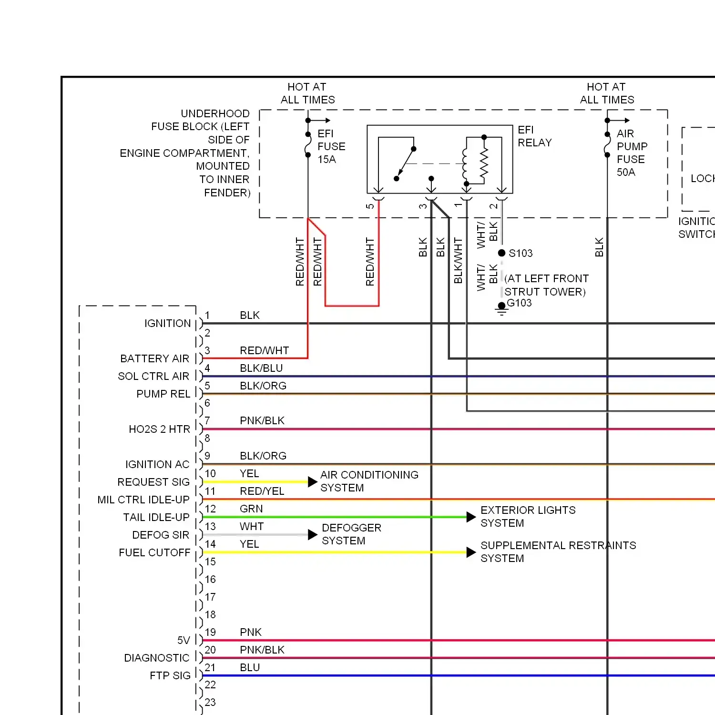The width and height of the screenshot is (715, 715).
Task: Click the FUEL CUTOFF connector label
Action: click(154, 552)
